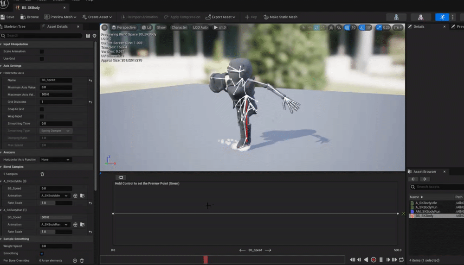
Task: Toggle the Use Grid checkbox
Action: [x=42, y=59]
